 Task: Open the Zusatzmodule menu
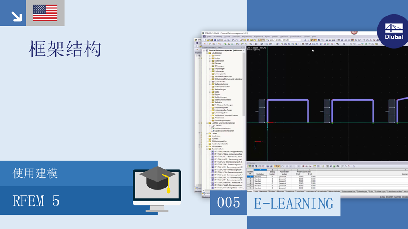(x=296, y=37)
